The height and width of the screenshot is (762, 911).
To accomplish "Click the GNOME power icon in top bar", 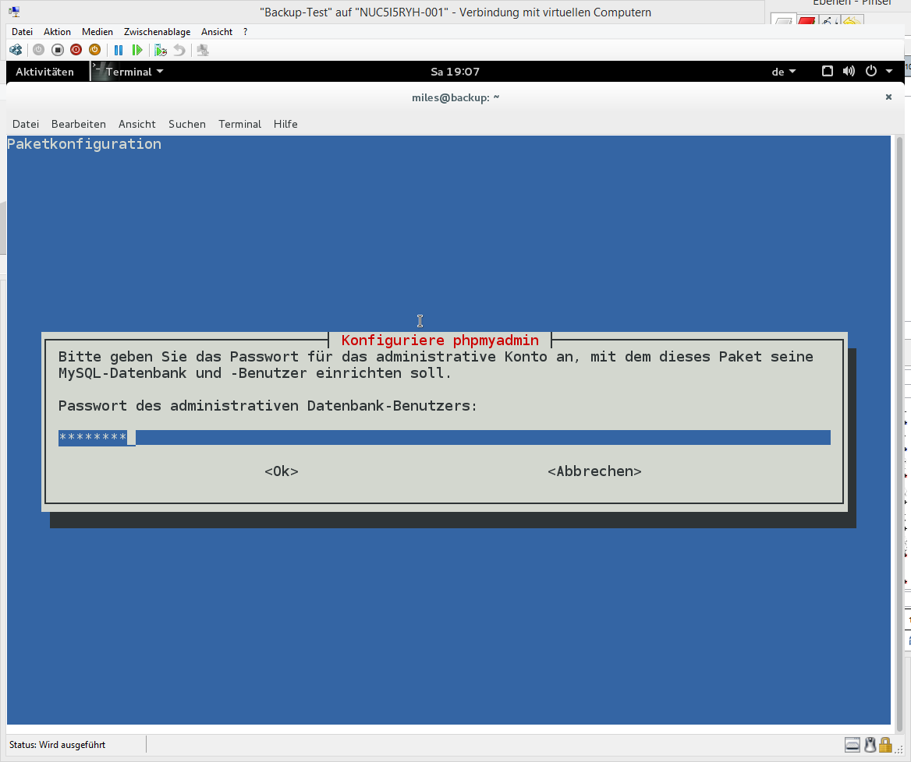I will [871, 72].
